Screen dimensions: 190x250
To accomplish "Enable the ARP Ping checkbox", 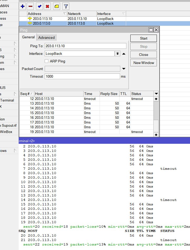I will coord(47,61).
